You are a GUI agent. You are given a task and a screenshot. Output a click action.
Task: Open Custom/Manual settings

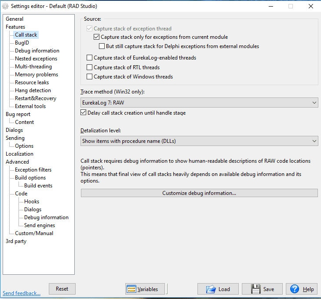(34, 233)
